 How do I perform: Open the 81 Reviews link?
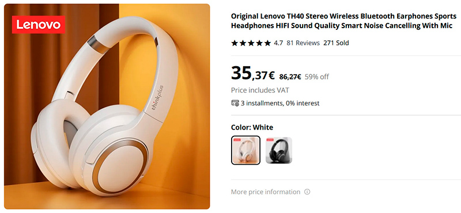click(x=303, y=43)
